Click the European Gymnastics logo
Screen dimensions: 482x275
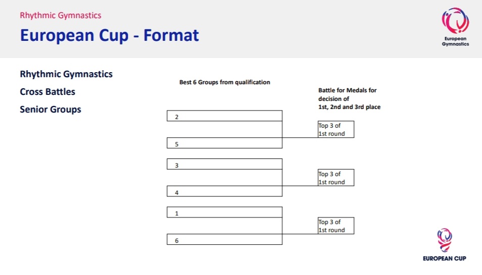click(455, 27)
